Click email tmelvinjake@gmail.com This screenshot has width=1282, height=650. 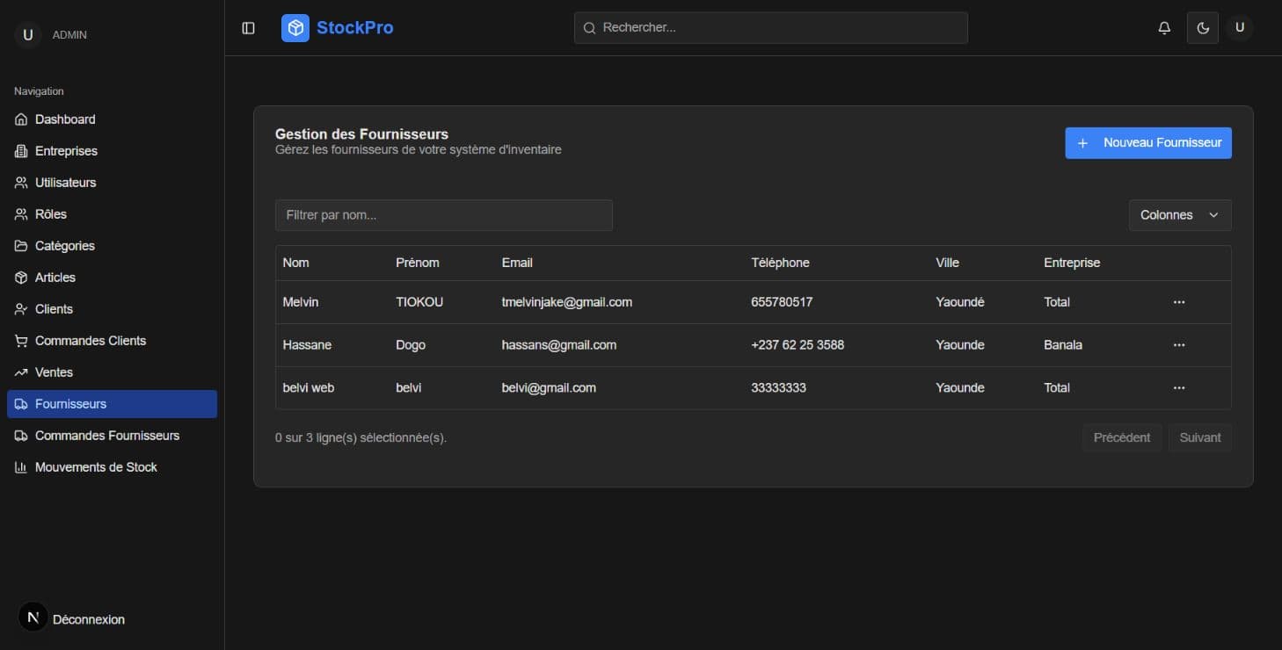[567, 302]
